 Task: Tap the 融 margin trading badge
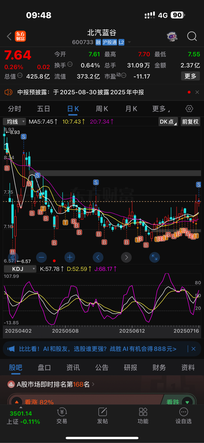pos(98,42)
